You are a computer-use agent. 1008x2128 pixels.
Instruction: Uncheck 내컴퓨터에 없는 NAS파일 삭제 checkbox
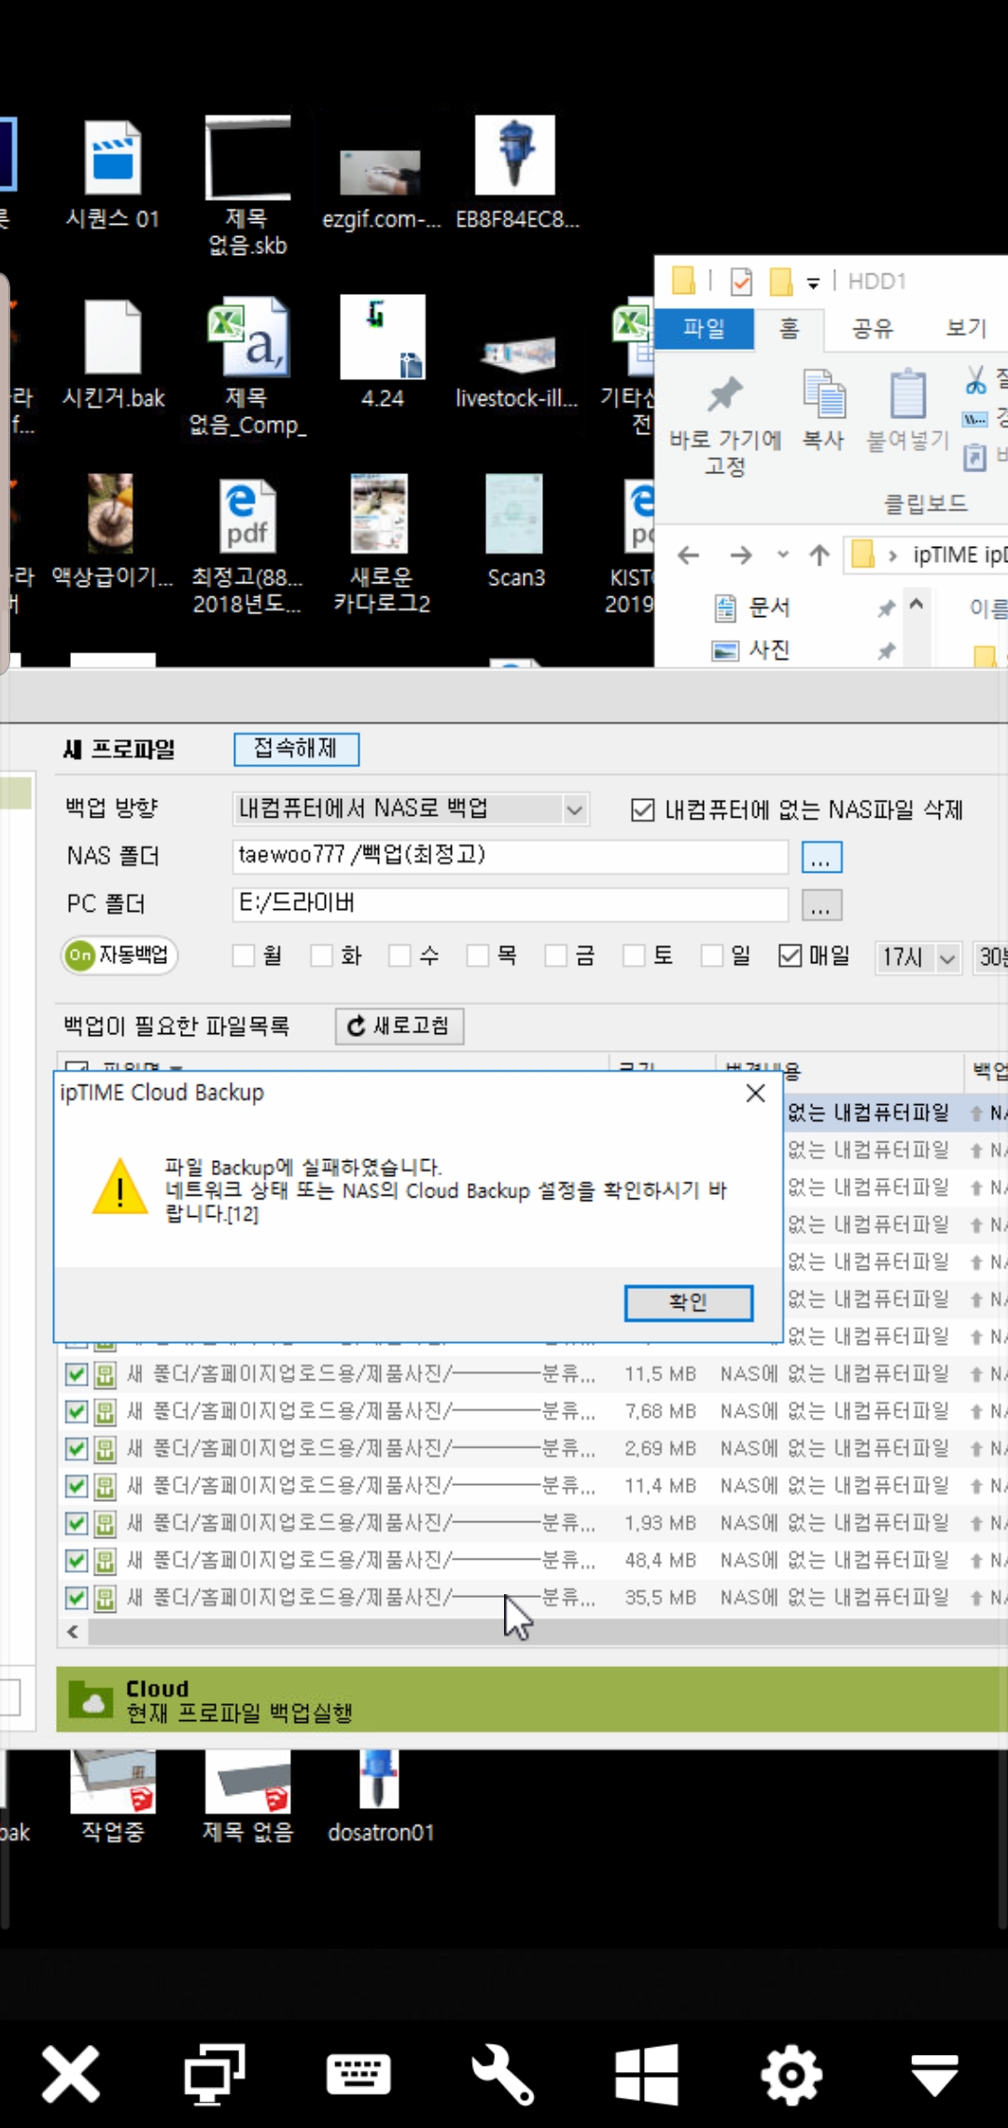[642, 809]
